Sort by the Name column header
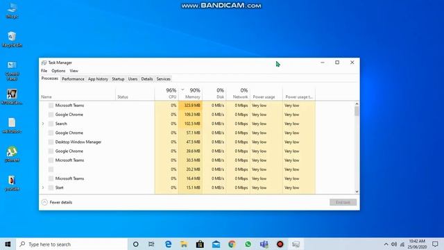This screenshot has width=444, height=250. coord(77,93)
